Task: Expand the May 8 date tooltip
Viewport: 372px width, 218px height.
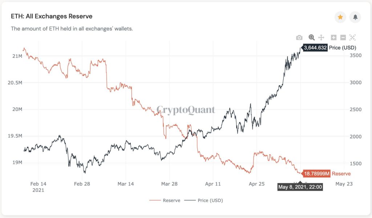Action: 300,187
